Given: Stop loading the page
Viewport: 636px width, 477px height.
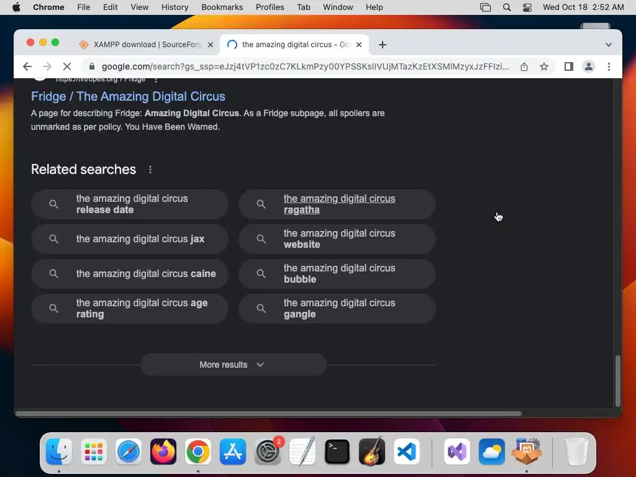Looking at the screenshot, I should point(67,66).
